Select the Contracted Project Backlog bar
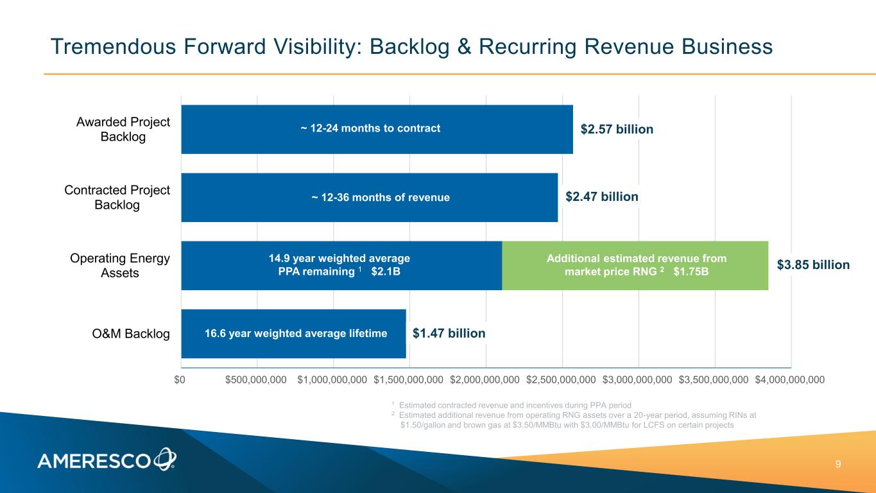876x493 pixels. [x=369, y=197]
